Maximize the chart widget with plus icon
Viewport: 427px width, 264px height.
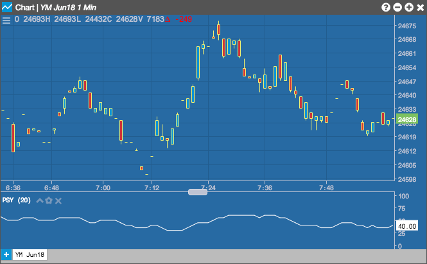tap(409, 7)
